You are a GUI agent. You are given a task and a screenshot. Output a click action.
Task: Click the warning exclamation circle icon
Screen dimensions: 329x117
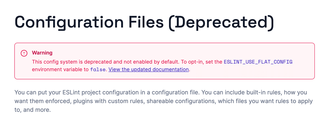tap(24, 53)
